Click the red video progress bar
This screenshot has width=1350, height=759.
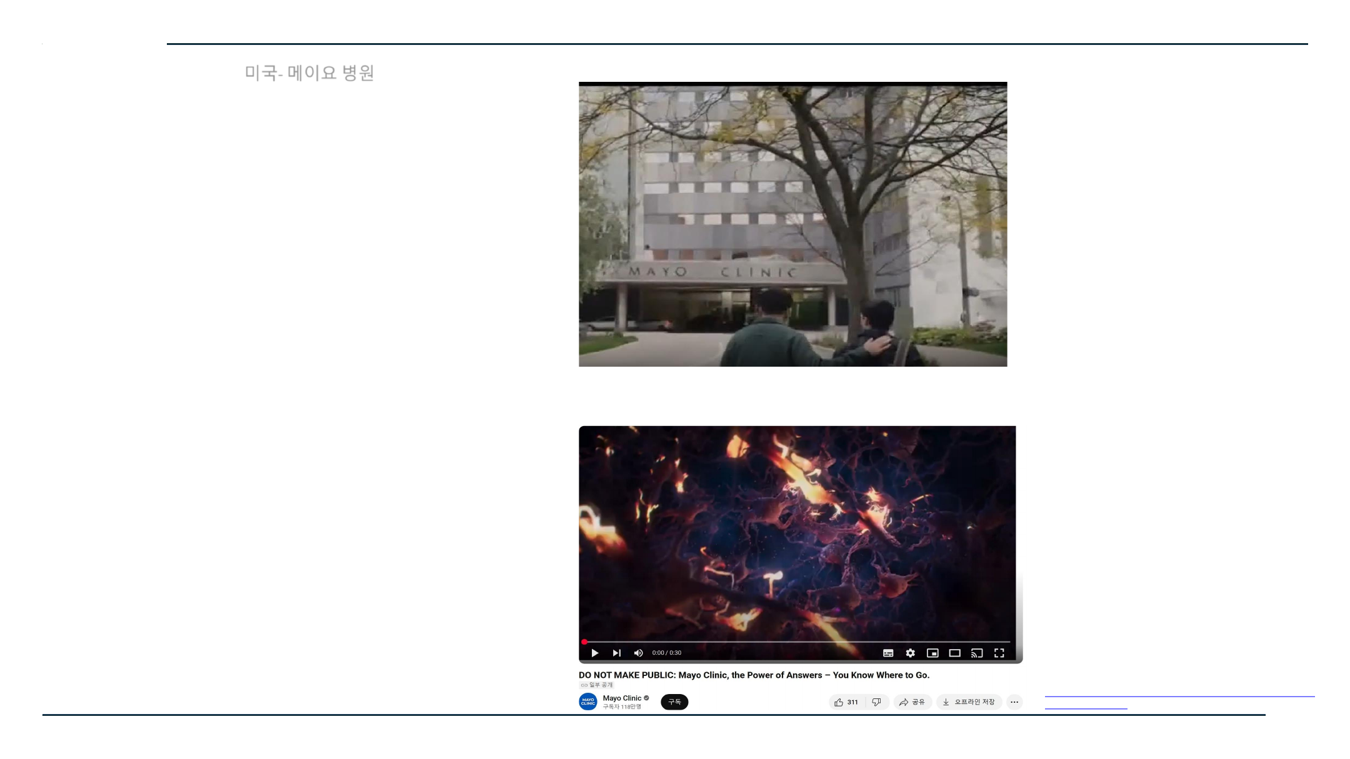pyautogui.click(x=797, y=642)
